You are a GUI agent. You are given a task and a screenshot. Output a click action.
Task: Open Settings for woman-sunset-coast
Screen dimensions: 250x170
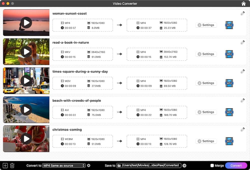click(206, 25)
